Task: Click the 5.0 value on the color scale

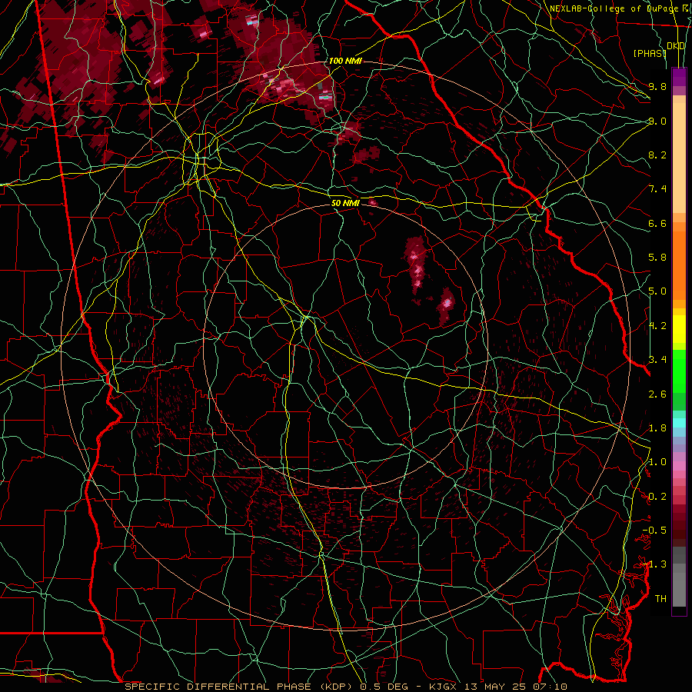Action: coord(657,291)
